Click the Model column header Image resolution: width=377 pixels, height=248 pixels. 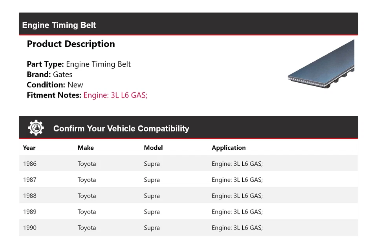pyautogui.click(x=153, y=148)
